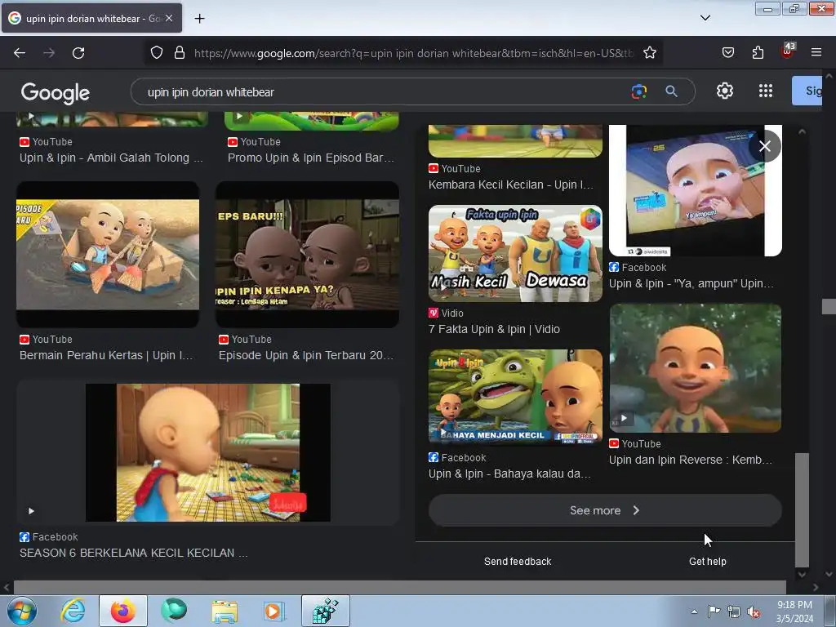
Task: Open the Pocket save icon
Action: click(x=727, y=52)
